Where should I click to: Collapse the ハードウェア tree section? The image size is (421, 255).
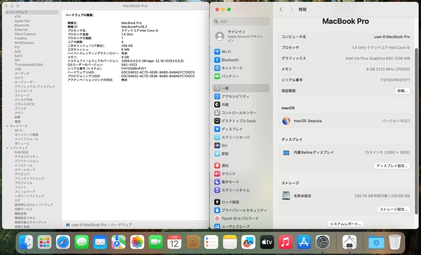7,12
